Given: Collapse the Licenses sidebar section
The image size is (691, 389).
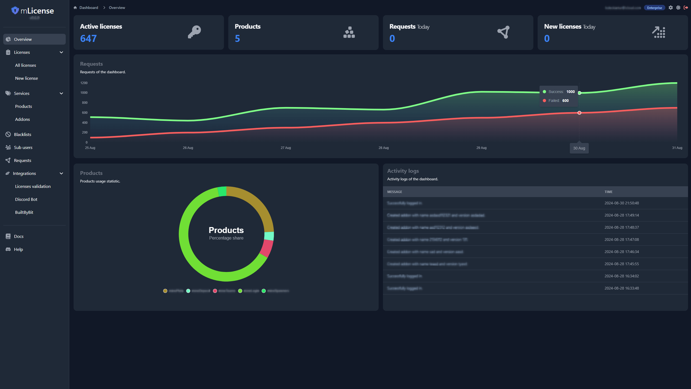Looking at the screenshot, I should click(61, 52).
